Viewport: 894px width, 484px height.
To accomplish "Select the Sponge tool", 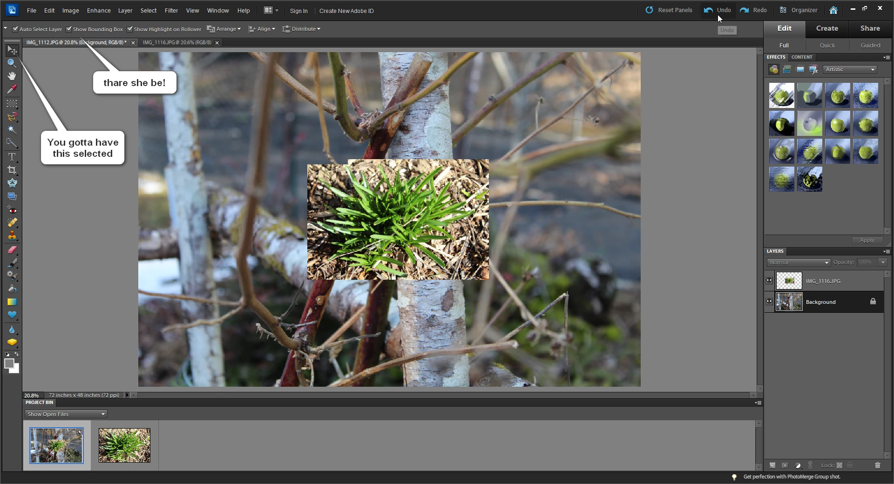I will pyautogui.click(x=12, y=343).
